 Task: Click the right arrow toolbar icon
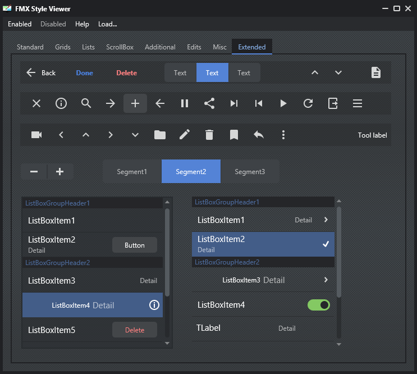[x=111, y=103]
